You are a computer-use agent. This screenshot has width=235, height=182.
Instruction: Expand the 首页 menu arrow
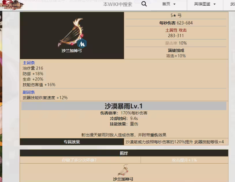point(174,4)
